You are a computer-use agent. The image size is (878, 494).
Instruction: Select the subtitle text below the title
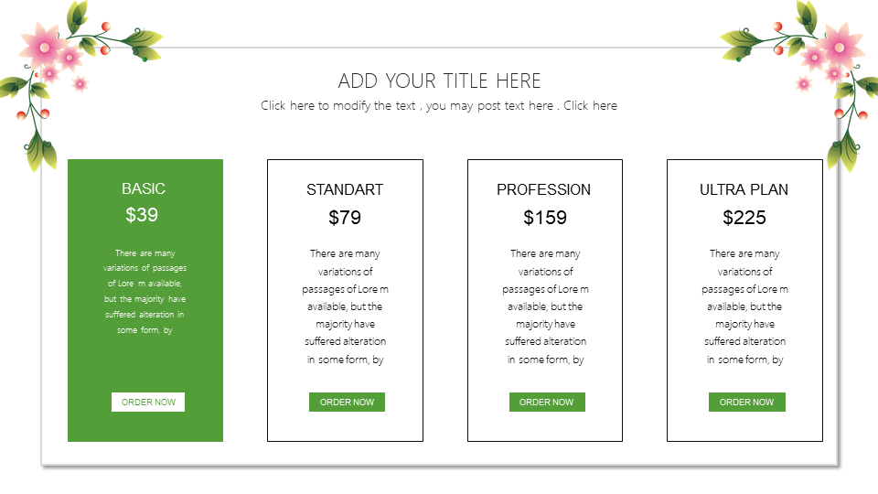[439, 105]
